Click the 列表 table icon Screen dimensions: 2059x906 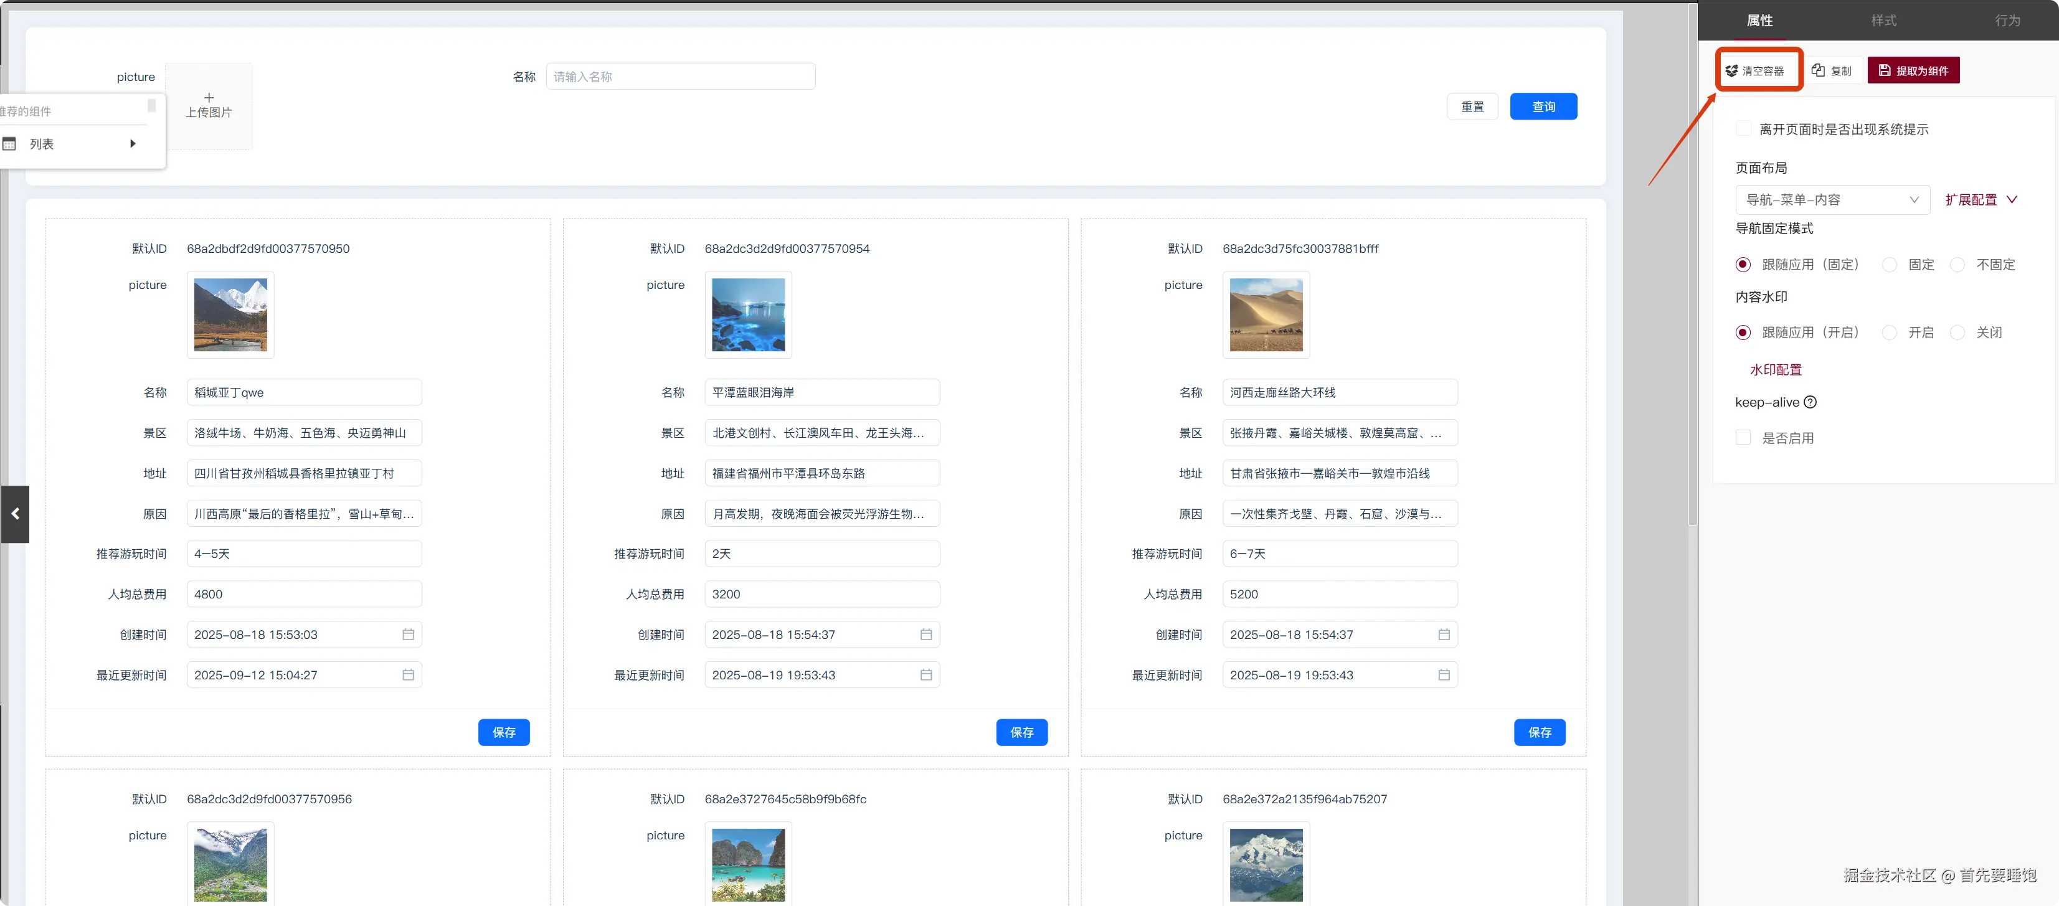(9, 144)
